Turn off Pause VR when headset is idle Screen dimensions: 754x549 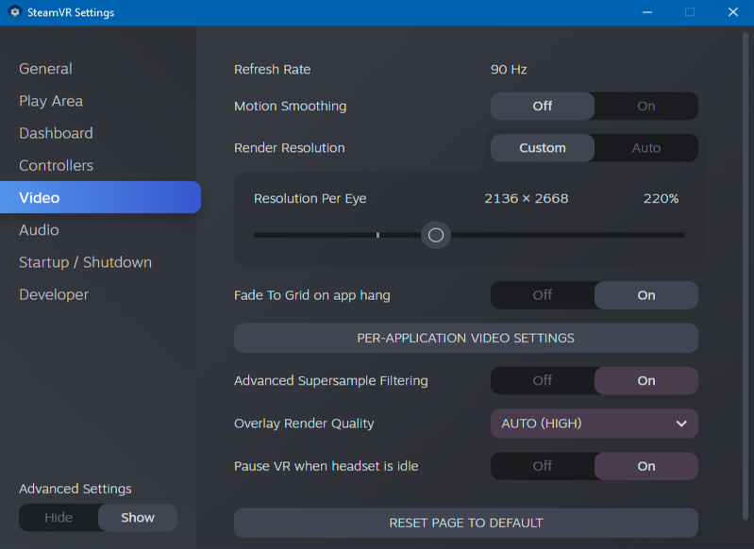(x=543, y=466)
